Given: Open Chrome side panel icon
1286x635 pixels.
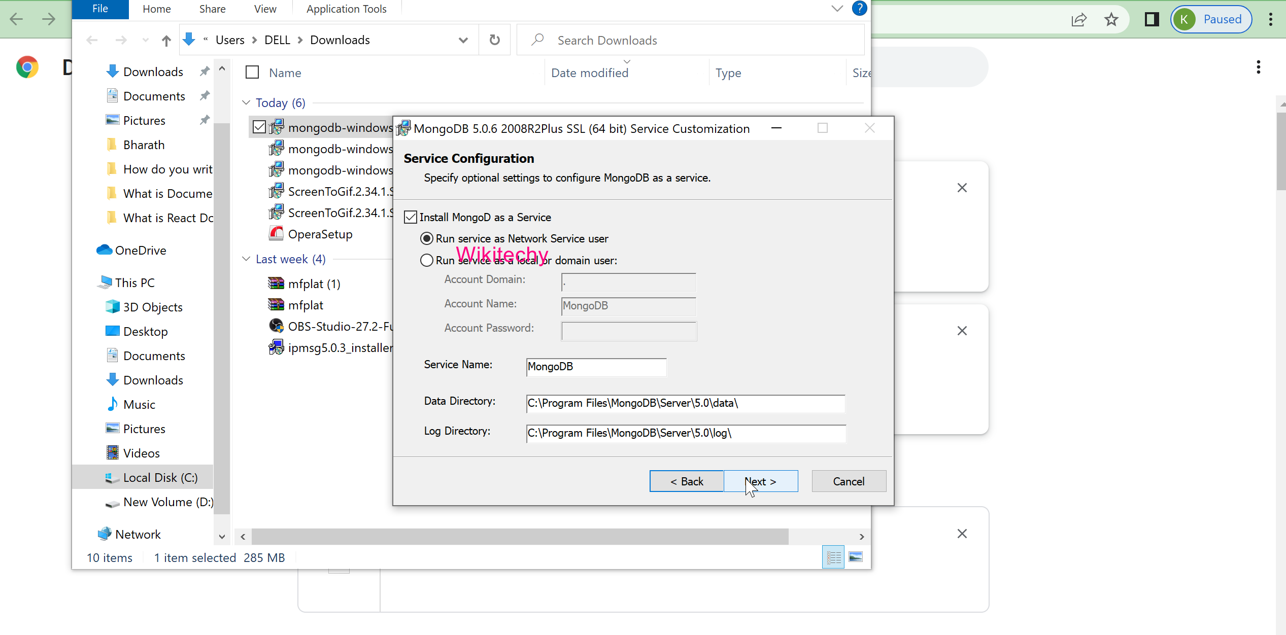Looking at the screenshot, I should pyautogui.click(x=1152, y=20).
